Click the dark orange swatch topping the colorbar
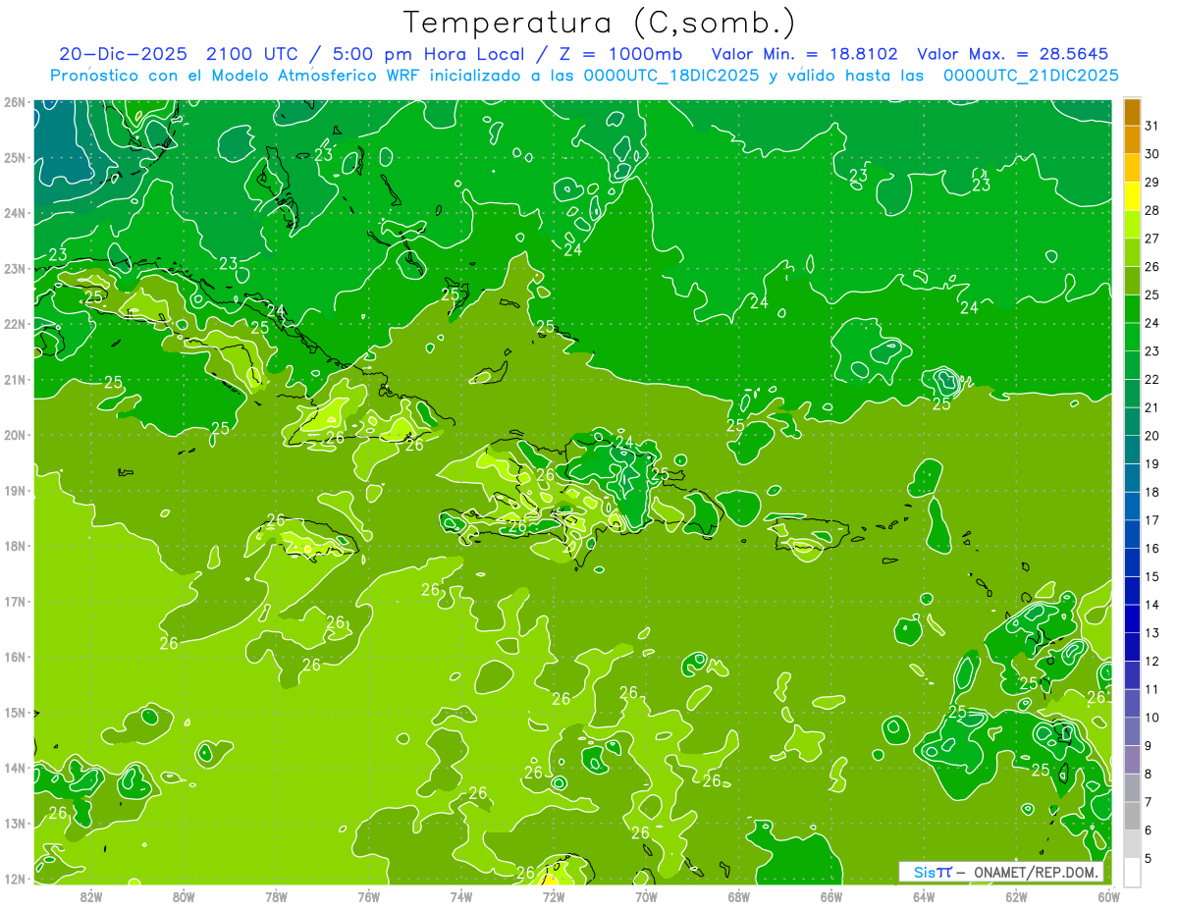The height and width of the screenshot is (910, 1178). (1132, 112)
